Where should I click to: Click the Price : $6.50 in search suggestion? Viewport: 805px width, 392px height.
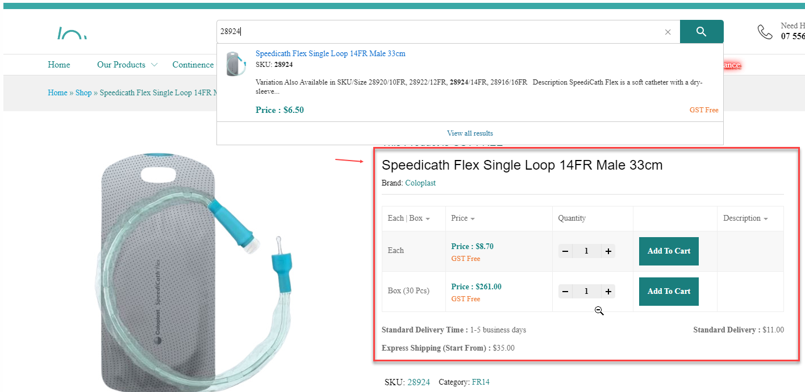[x=280, y=110]
